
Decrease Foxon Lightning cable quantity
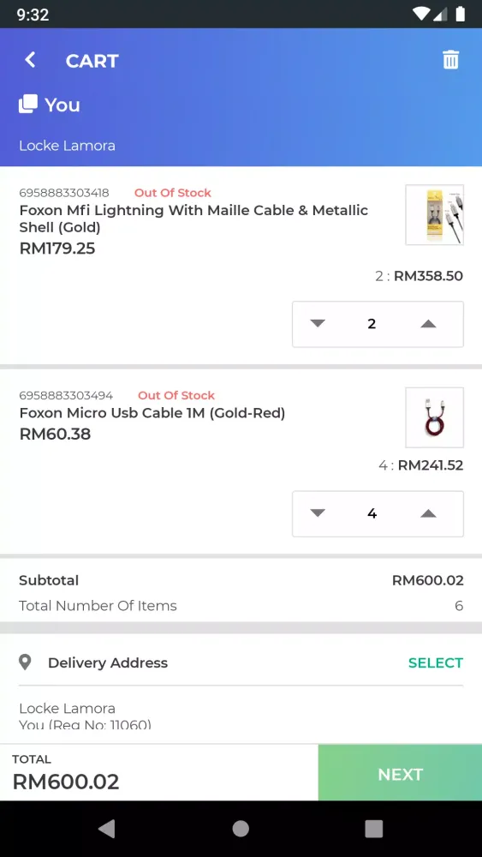pyautogui.click(x=318, y=324)
